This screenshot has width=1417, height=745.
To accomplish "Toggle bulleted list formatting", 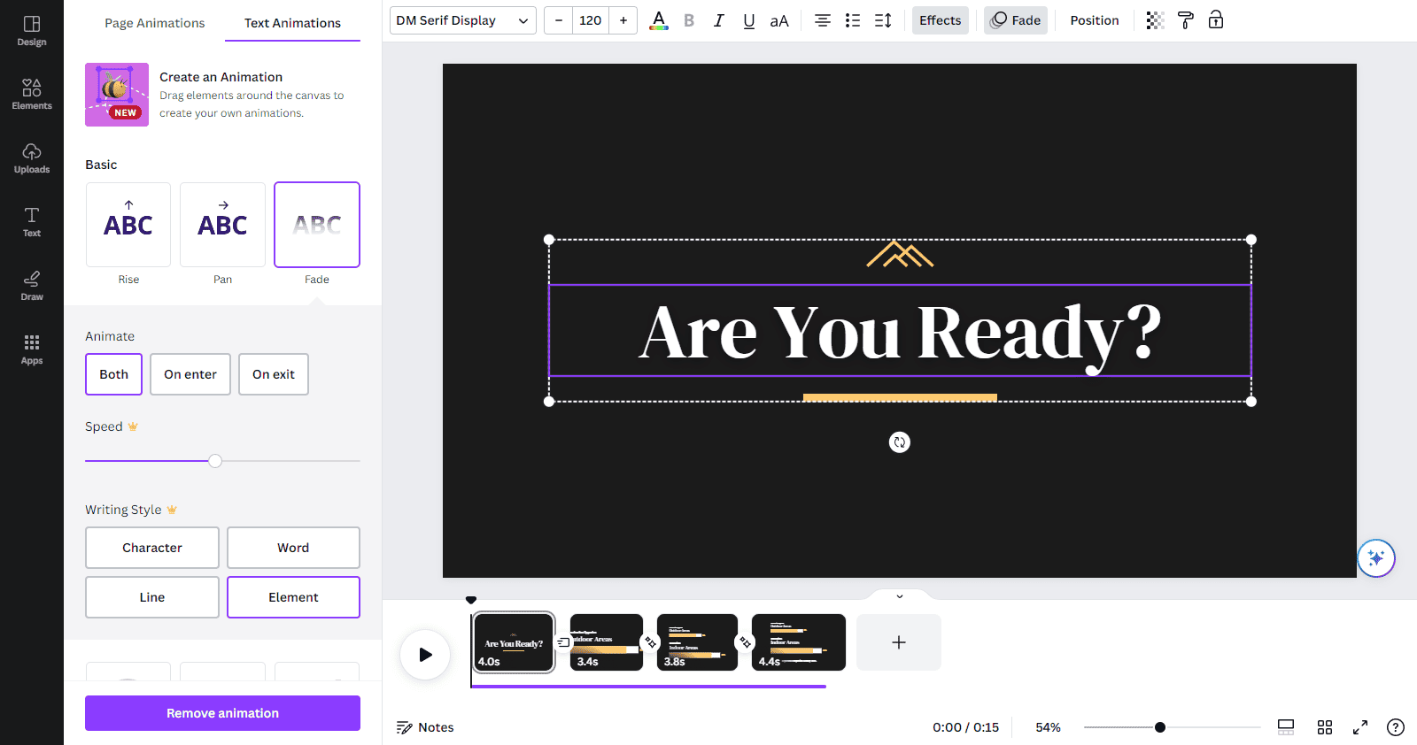I will [853, 20].
